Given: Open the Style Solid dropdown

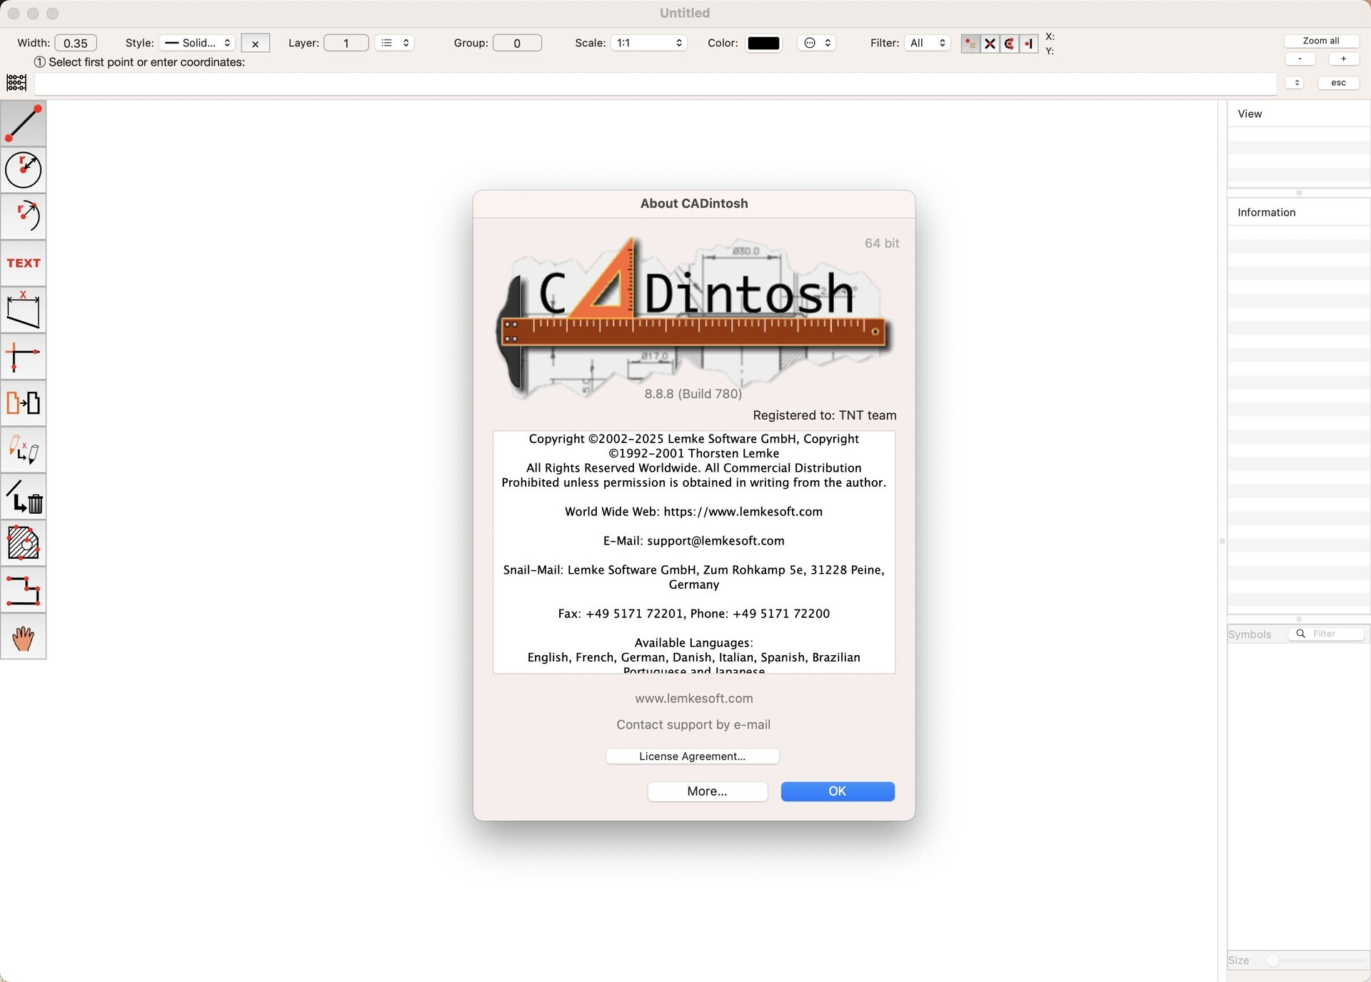Looking at the screenshot, I should point(197,43).
